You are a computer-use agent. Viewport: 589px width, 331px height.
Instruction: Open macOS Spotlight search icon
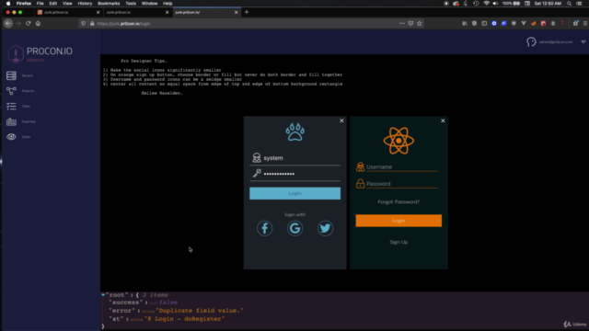[x=569, y=4]
